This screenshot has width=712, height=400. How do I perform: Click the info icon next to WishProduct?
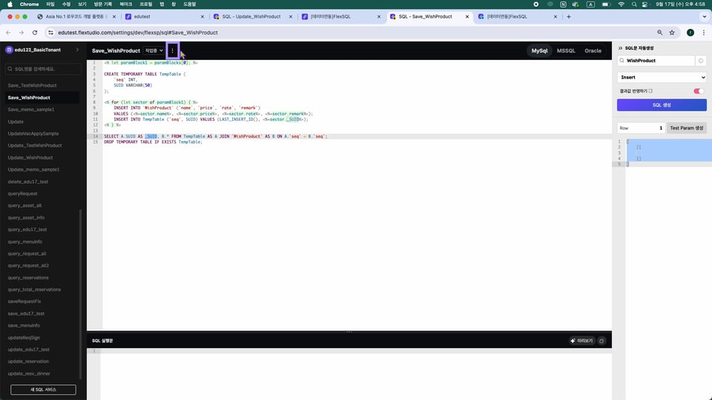click(x=701, y=61)
